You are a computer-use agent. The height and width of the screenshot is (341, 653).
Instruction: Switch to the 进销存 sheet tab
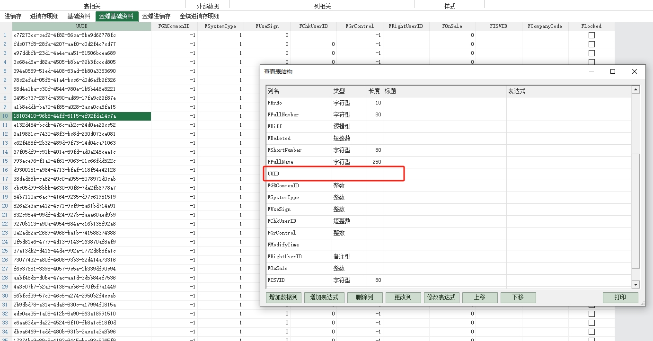point(13,16)
